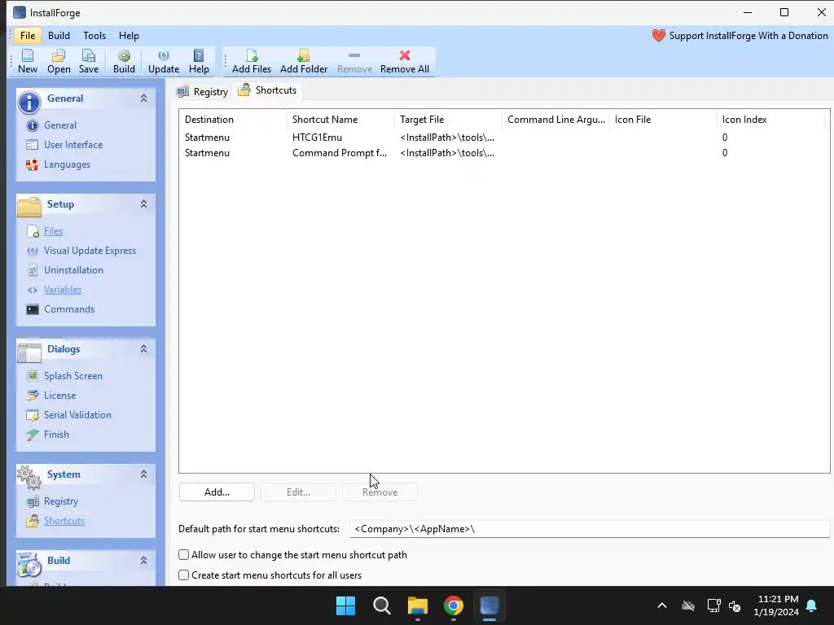Open the Build menu
This screenshot has height=625, width=834.
coord(59,36)
